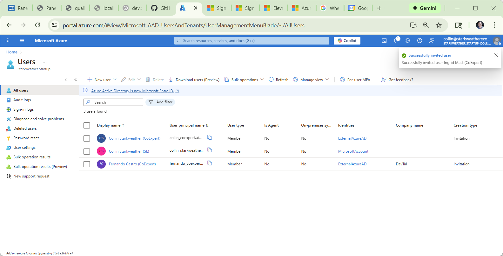Open Collin Starkweather (CoExpert) user link

click(x=134, y=138)
